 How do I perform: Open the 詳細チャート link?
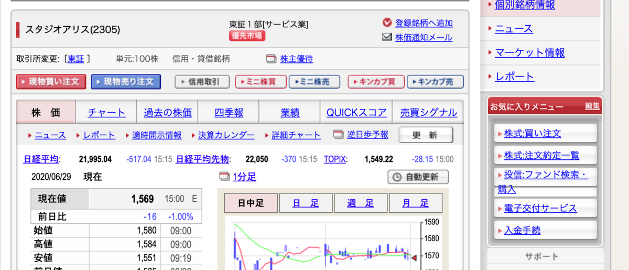296,135
